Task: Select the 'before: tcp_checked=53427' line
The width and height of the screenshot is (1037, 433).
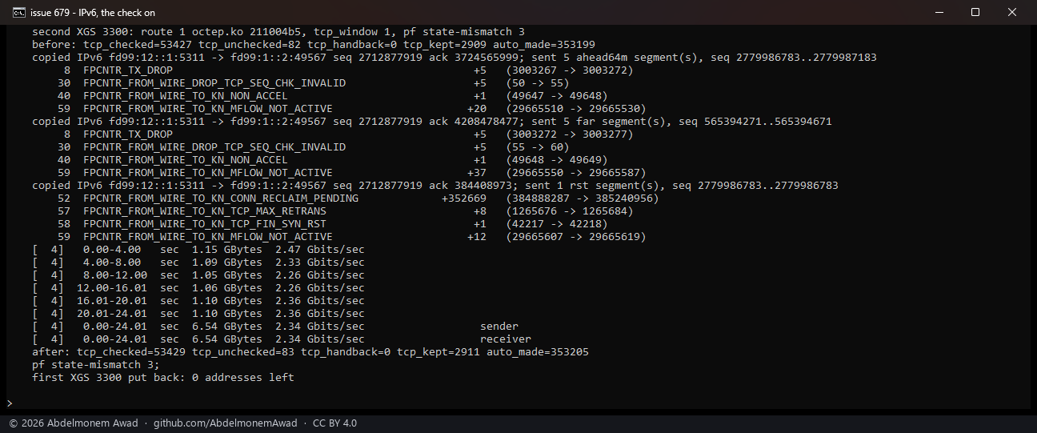Action: click(x=313, y=45)
